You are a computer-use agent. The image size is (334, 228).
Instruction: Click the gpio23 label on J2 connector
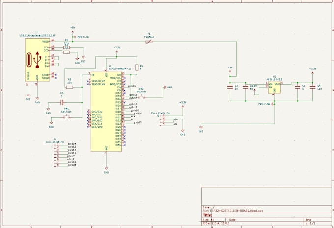click(72, 165)
